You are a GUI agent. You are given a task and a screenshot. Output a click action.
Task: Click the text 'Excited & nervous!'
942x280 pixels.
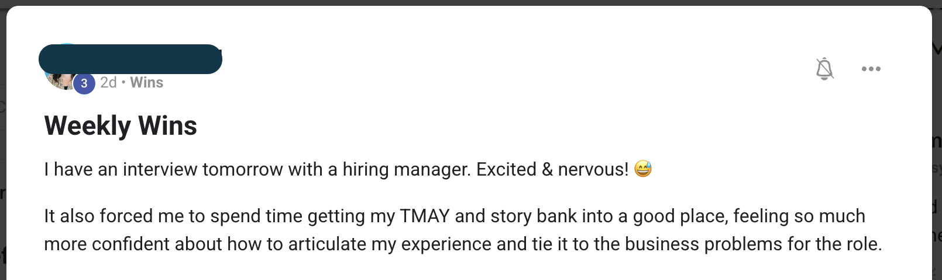552,170
